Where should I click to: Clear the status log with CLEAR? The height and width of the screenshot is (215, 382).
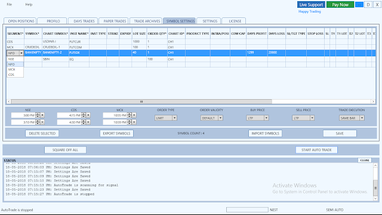coord(365,160)
